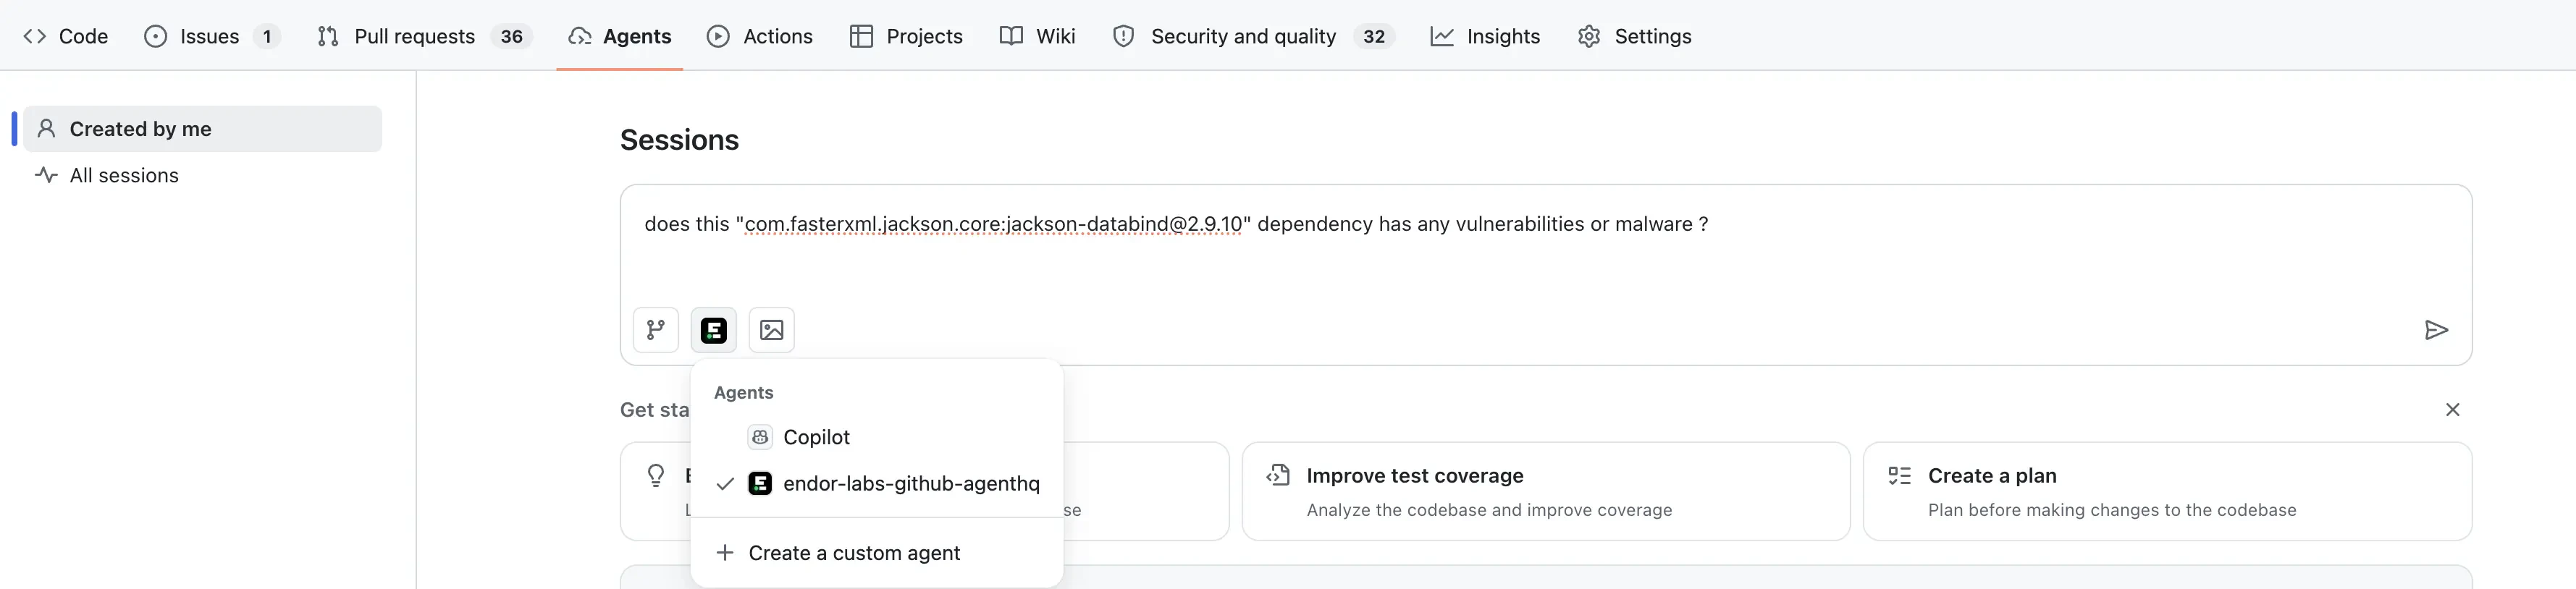Click the Actions play icon

pos(718,36)
